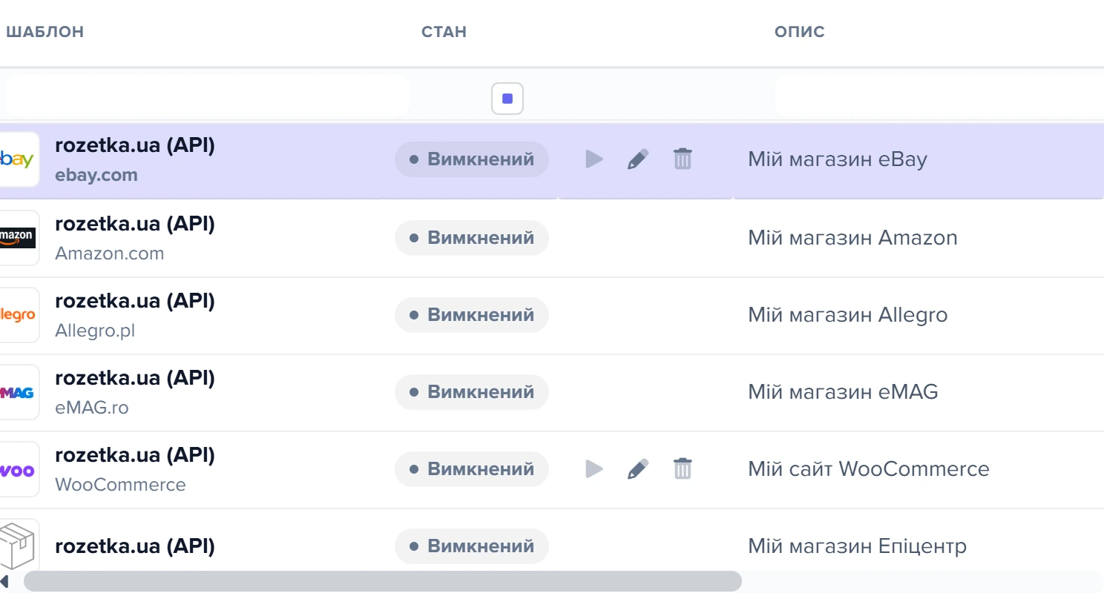
Task: Toggle the СТАН filter checkbox
Action: (507, 99)
